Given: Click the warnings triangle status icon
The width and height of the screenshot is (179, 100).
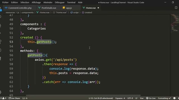Looking at the screenshot, I should [x=3, y=98].
